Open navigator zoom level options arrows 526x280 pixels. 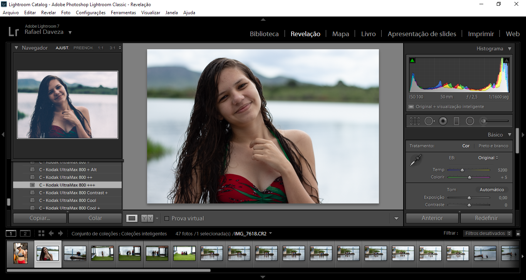pyautogui.click(x=120, y=48)
